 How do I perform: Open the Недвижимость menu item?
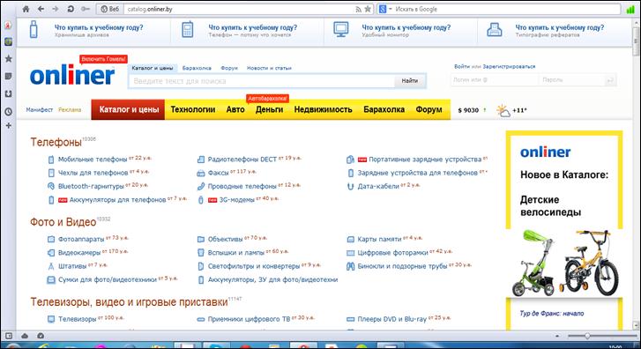(x=323, y=109)
